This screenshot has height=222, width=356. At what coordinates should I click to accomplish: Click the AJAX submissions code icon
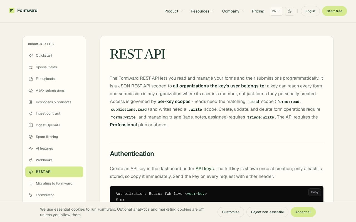tap(31, 90)
